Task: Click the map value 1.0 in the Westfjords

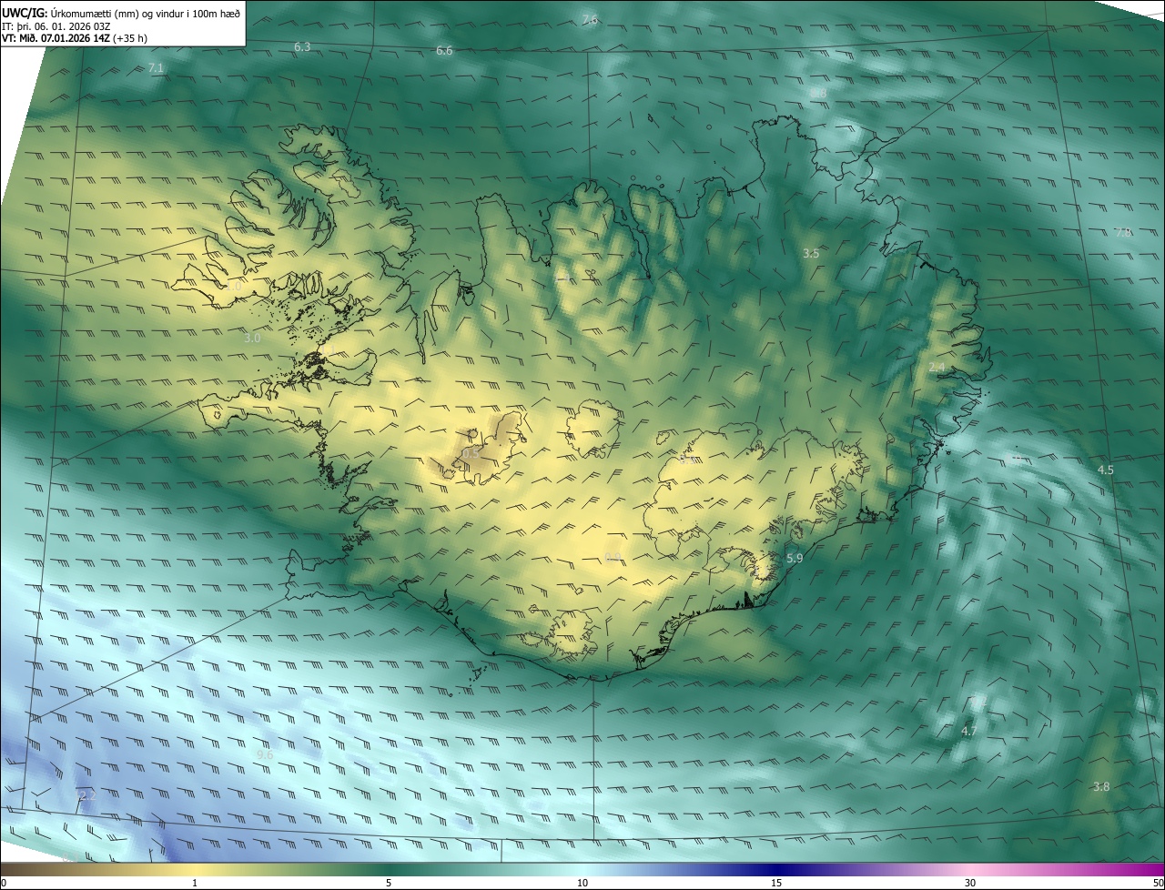Action: click(234, 285)
